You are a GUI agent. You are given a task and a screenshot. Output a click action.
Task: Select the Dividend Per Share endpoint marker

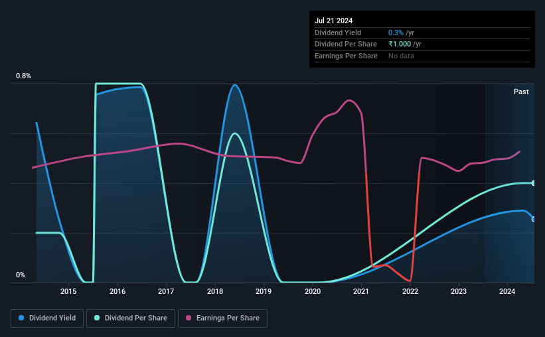[x=534, y=183]
